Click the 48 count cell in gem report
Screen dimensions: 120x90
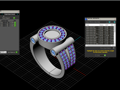(x=7, y=24)
